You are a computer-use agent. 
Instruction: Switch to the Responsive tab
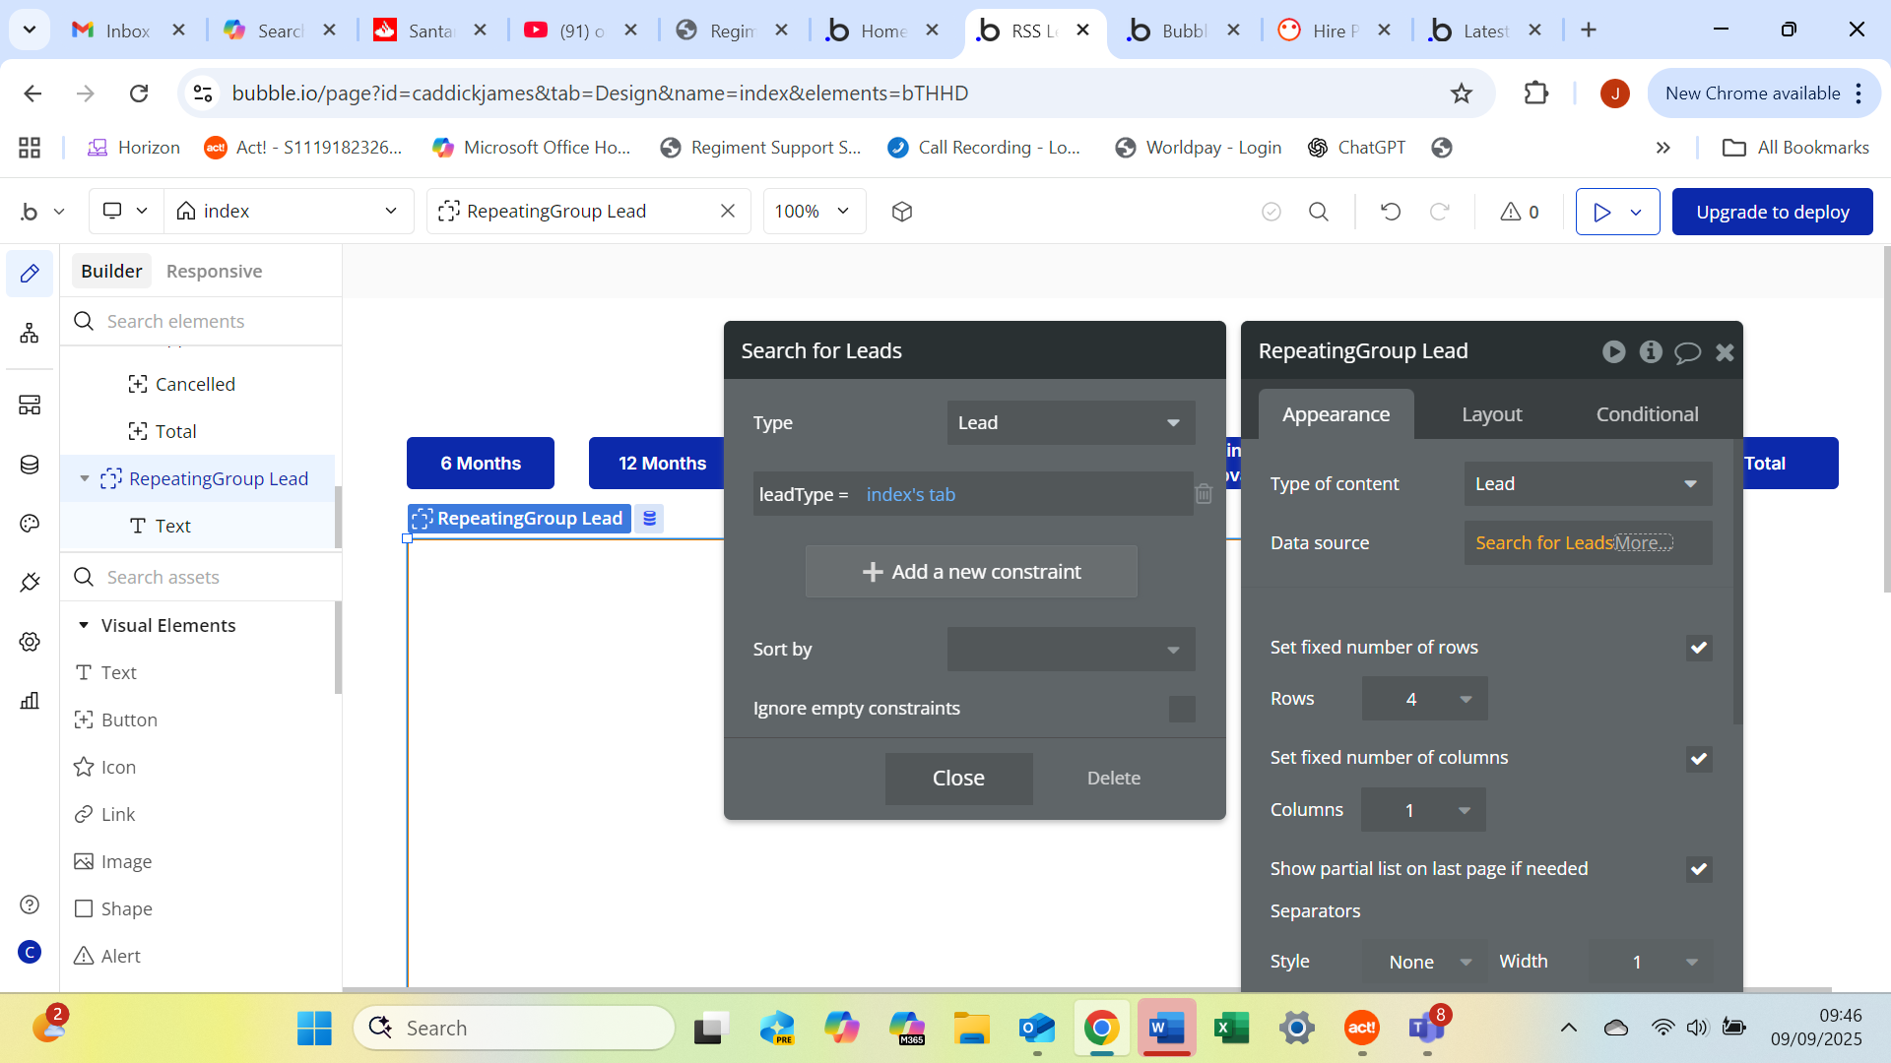click(214, 271)
